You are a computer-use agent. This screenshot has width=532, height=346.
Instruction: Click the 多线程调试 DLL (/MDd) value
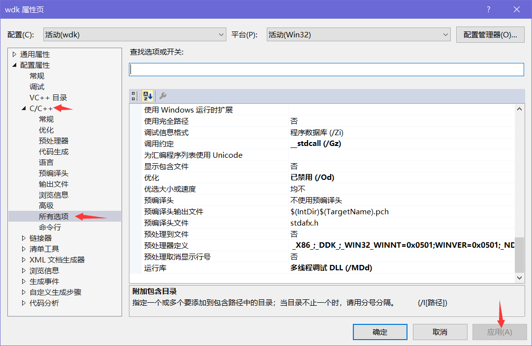tap(331, 268)
